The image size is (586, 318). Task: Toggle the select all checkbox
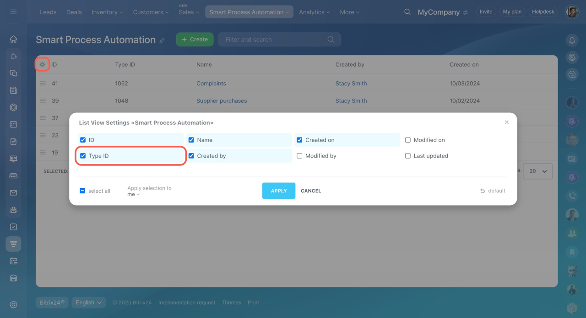tap(82, 191)
